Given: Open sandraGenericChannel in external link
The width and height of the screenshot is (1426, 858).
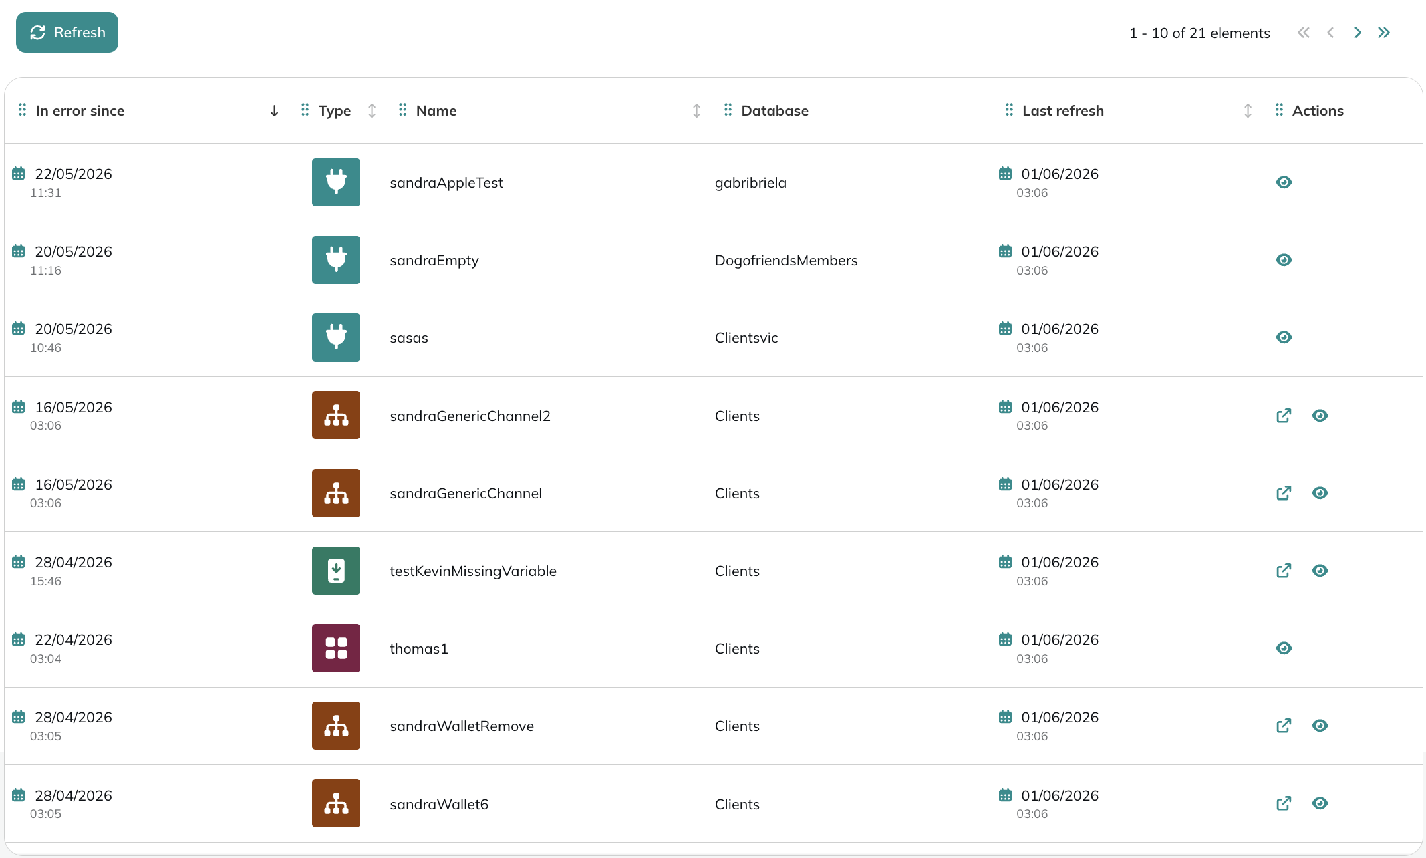Looking at the screenshot, I should pyautogui.click(x=1284, y=493).
